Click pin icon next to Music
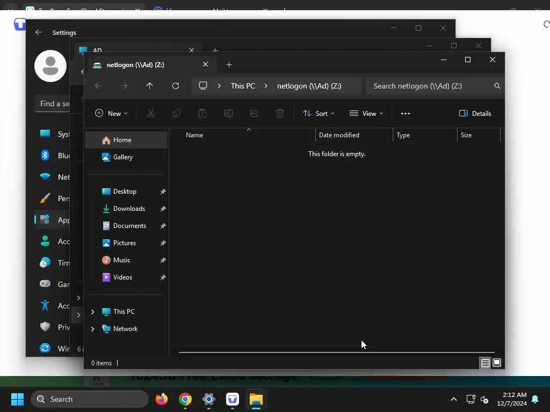Viewport: 550px width, 412px height. coord(163,260)
